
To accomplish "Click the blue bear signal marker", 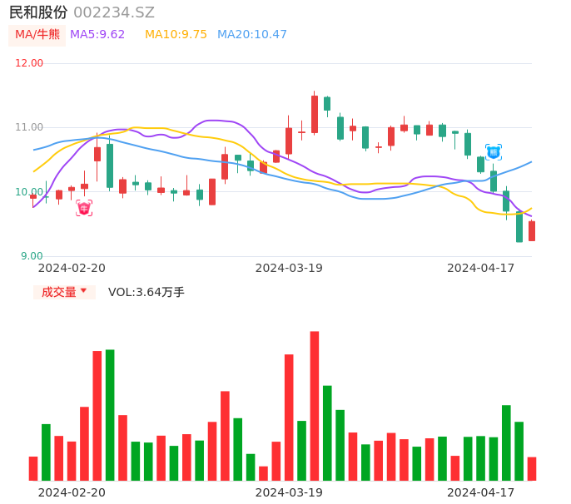I will [x=494, y=152].
